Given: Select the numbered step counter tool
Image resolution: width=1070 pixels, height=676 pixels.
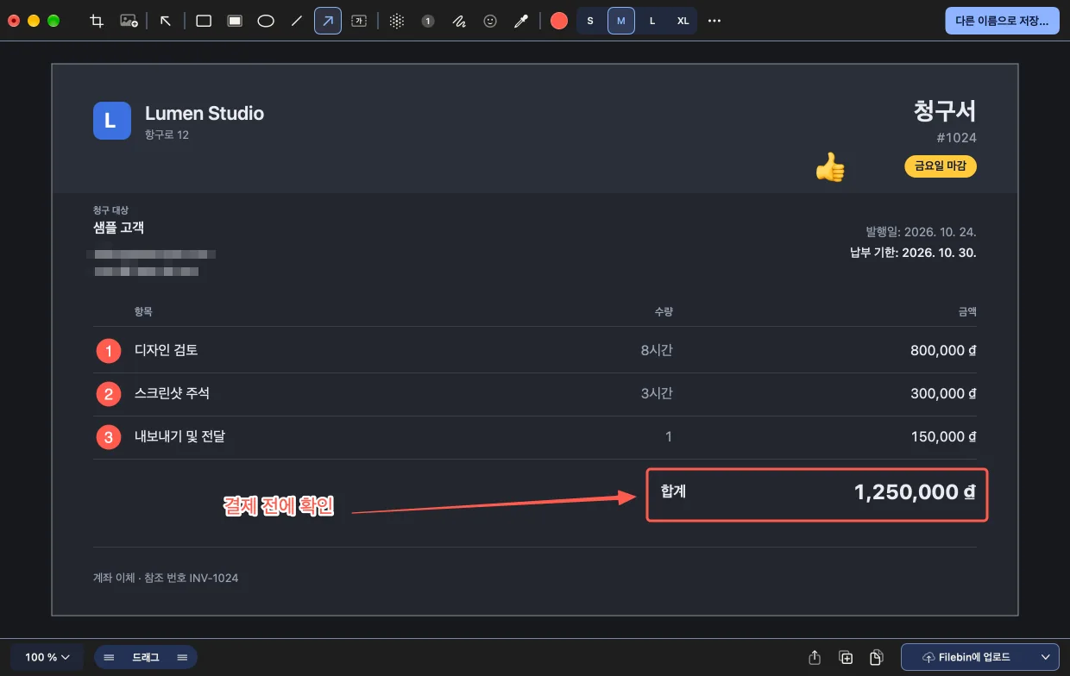Looking at the screenshot, I should coord(428,21).
